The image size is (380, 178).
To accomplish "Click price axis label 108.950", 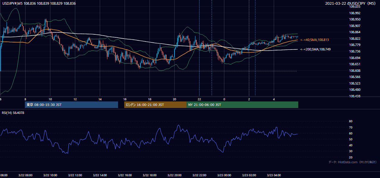I will 355,19.
